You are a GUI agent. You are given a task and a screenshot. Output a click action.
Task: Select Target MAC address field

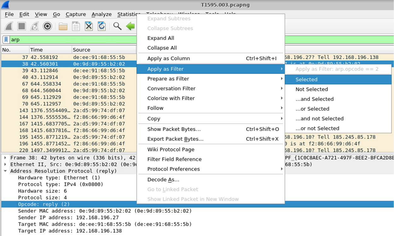coord(105,224)
